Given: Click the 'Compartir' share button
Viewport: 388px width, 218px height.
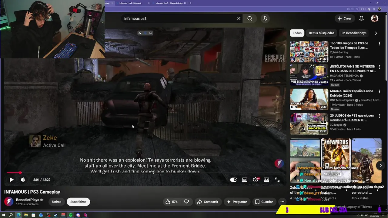Looking at the screenshot, I should click(x=208, y=202).
